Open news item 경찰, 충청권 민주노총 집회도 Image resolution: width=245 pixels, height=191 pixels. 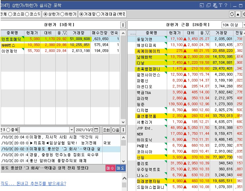click(60, 155)
